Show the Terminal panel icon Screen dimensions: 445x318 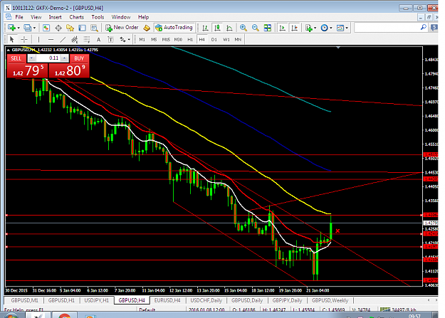[82, 28]
